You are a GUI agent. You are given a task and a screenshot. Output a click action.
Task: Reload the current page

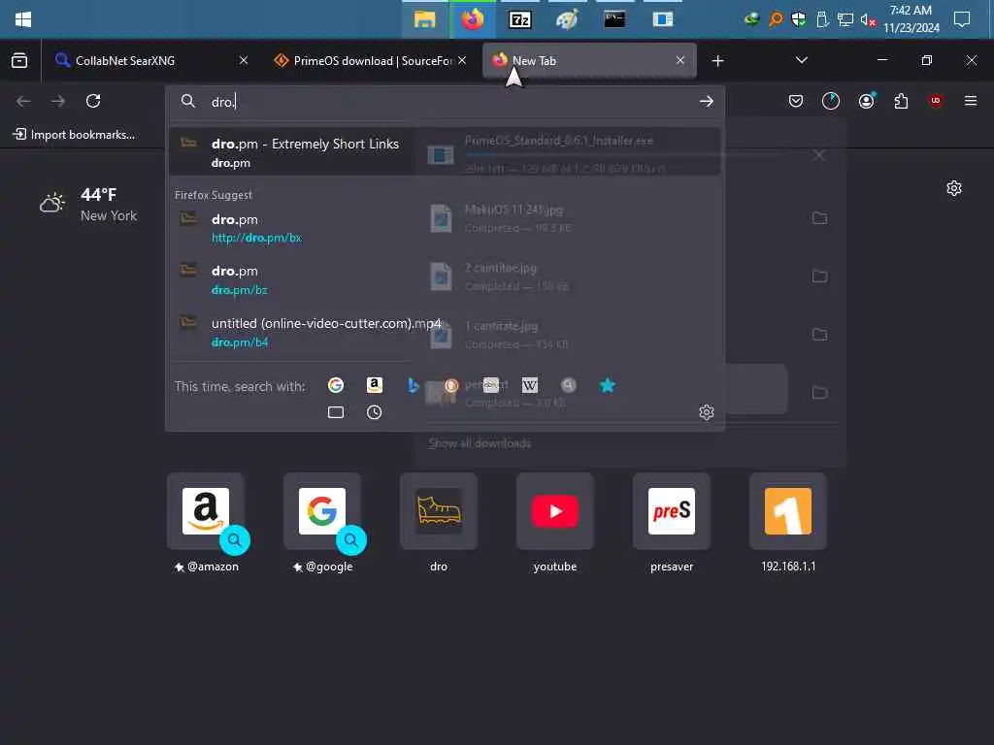coord(93,101)
